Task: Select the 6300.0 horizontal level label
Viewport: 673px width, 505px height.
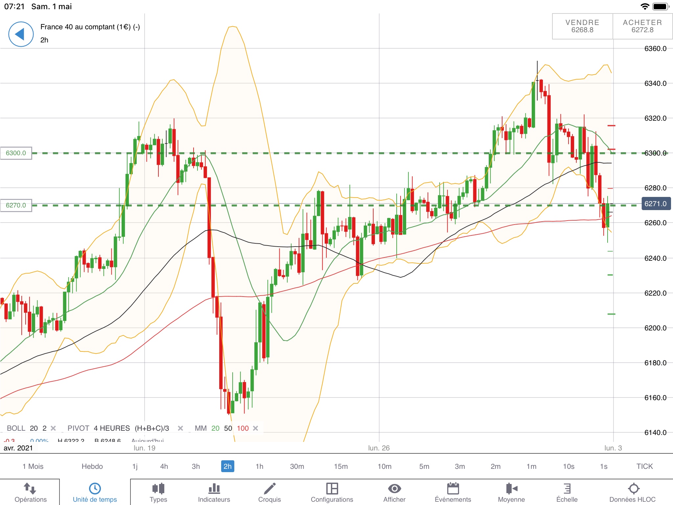Action: [x=16, y=153]
